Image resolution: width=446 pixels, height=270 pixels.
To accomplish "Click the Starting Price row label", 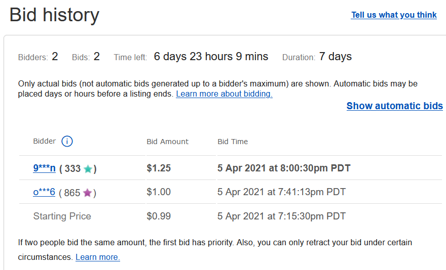I will pyautogui.click(x=62, y=216).
